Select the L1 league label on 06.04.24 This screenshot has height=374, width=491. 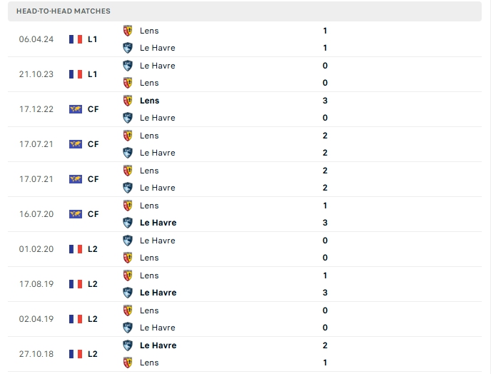pos(93,39)
